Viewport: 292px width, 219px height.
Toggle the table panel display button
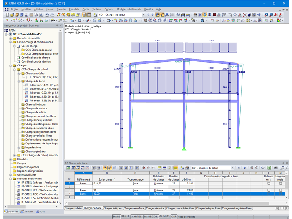coord(89,15)
